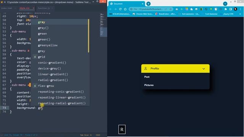Show more bookmarks overflow arrow
Image resolution: width=244 pixels, height=137 pixels.
point(240,14)
